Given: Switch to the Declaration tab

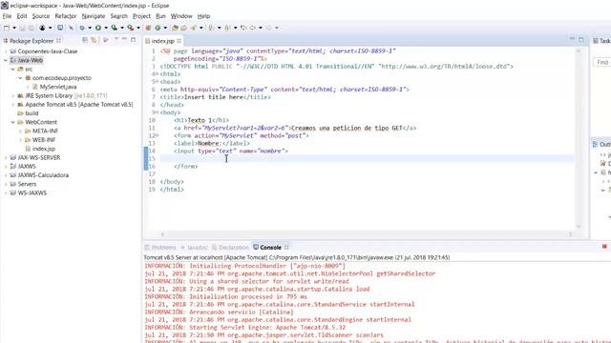Looking at the screenshot, I should point(230,248).
